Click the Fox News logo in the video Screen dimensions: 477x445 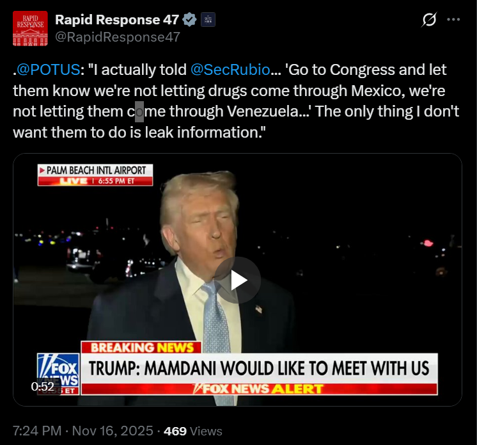point(58,374)
